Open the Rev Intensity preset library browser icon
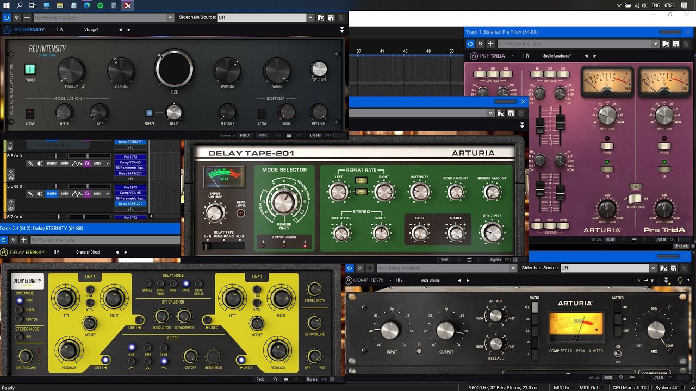Image resolution: width=696 pixels, height=391 pixels. [60, 30]
